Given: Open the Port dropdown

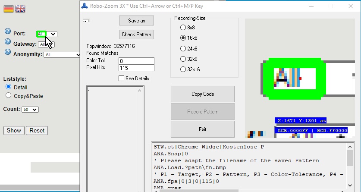Looking at the screenshot, I should [52, 34].
